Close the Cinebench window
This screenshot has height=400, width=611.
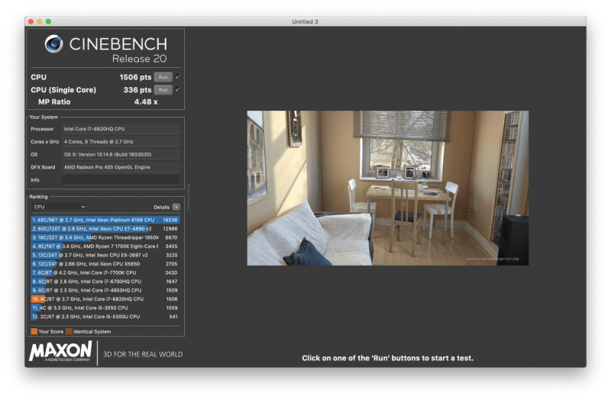31,22
